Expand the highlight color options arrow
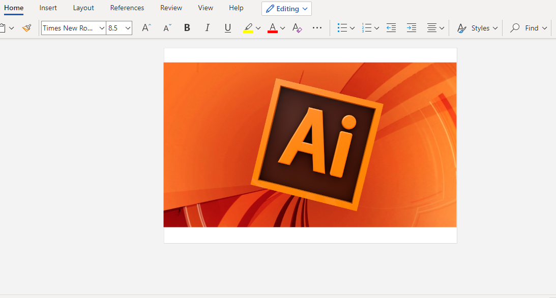 coord(258,28)
